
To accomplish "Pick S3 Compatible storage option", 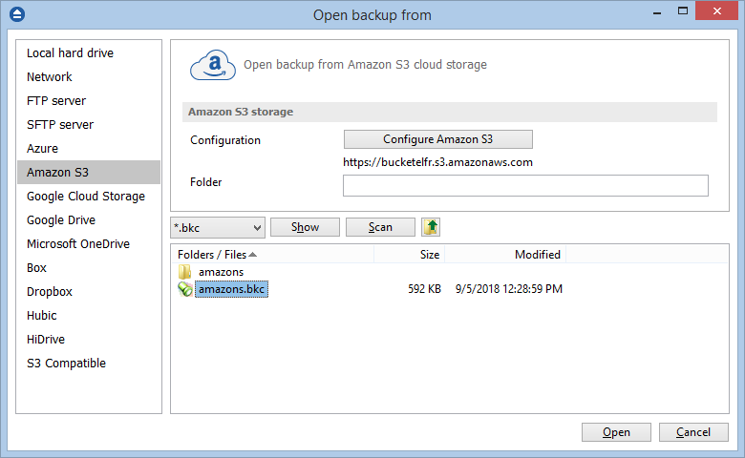I will (x=66, y=364).
